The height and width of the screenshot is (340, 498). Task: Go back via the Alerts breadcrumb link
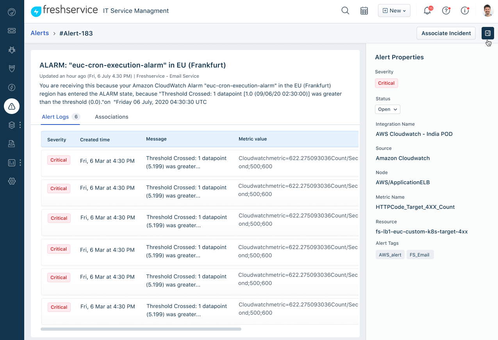[39, 33]
